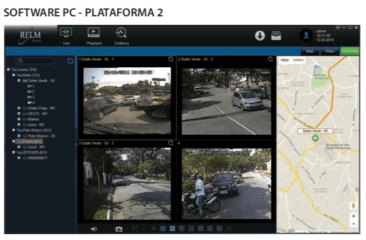The height and width of the screenshot is (240, 366).
Task: Zoom out on the map
Action: pyautogui.click(x=354, y=224)
